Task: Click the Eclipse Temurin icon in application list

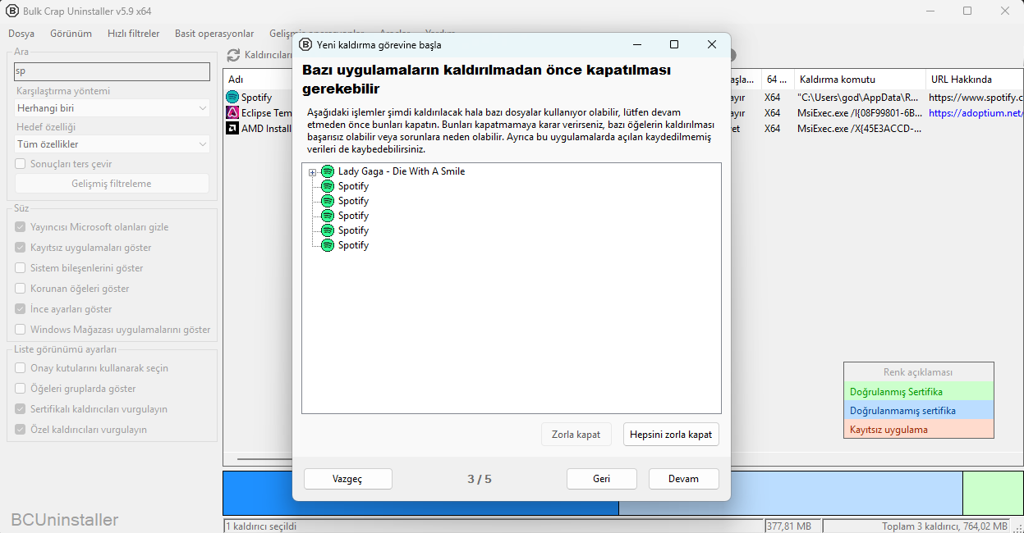Action: click(232, 112)
